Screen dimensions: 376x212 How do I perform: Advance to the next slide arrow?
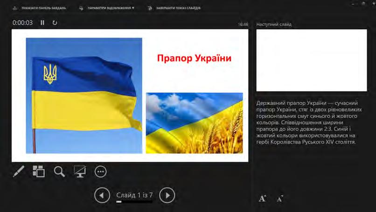point(167,195)
